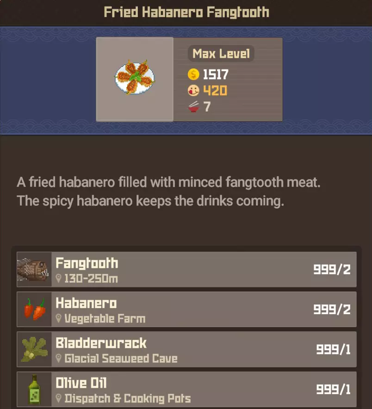Select the Fangtooth ingredient name
The width and height of the screenshot is (372, 409).
coord(87,263)
